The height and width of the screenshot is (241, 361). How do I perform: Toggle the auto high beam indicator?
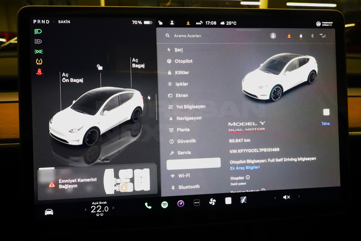pyautogui.click(x=38, y=42)
